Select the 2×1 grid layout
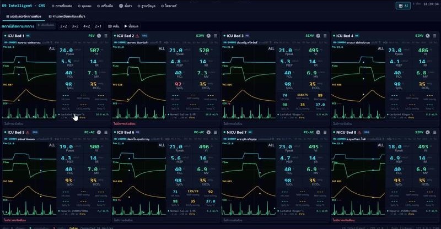This screenshot has width=441, height=229. tap(98, 26)
